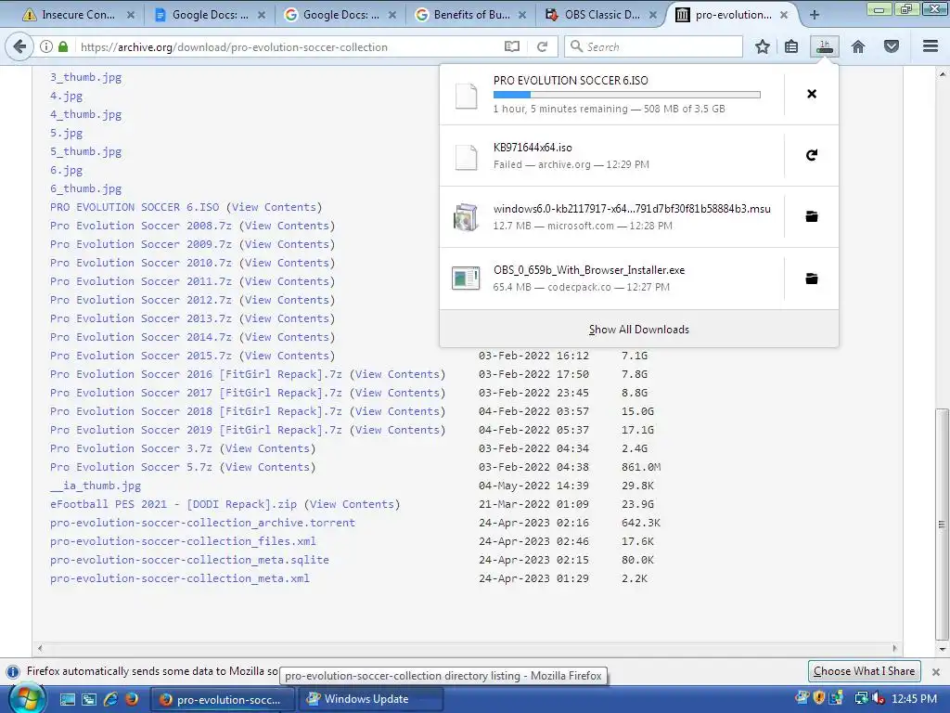The image size is (950, 713).
Task: Focus the Search input field
Action: click(653, 46)
